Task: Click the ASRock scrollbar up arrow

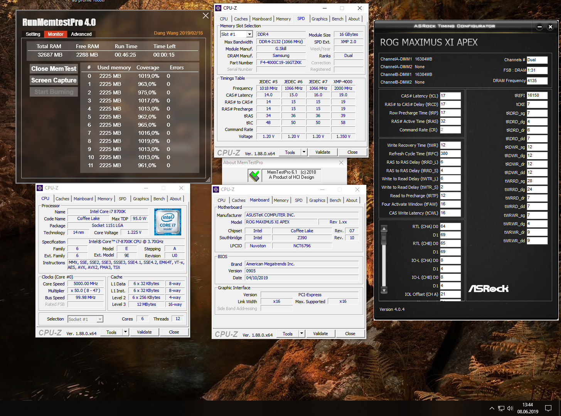Action: point(384,228)
